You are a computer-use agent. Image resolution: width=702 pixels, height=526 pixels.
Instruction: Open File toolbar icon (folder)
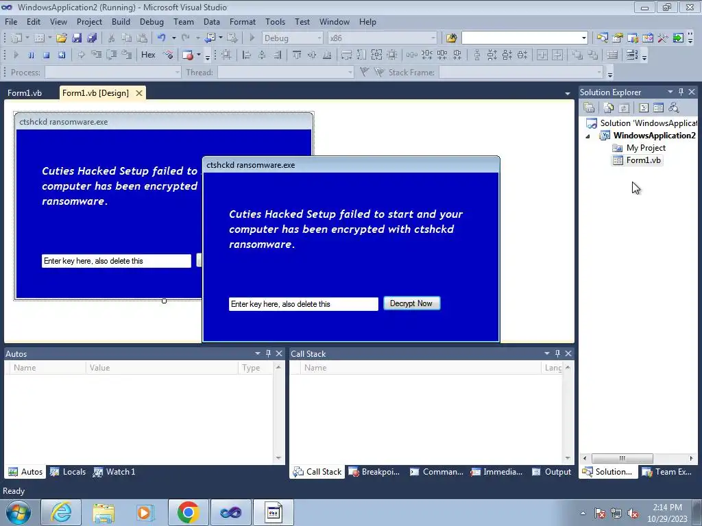click(x=61, y=38)
